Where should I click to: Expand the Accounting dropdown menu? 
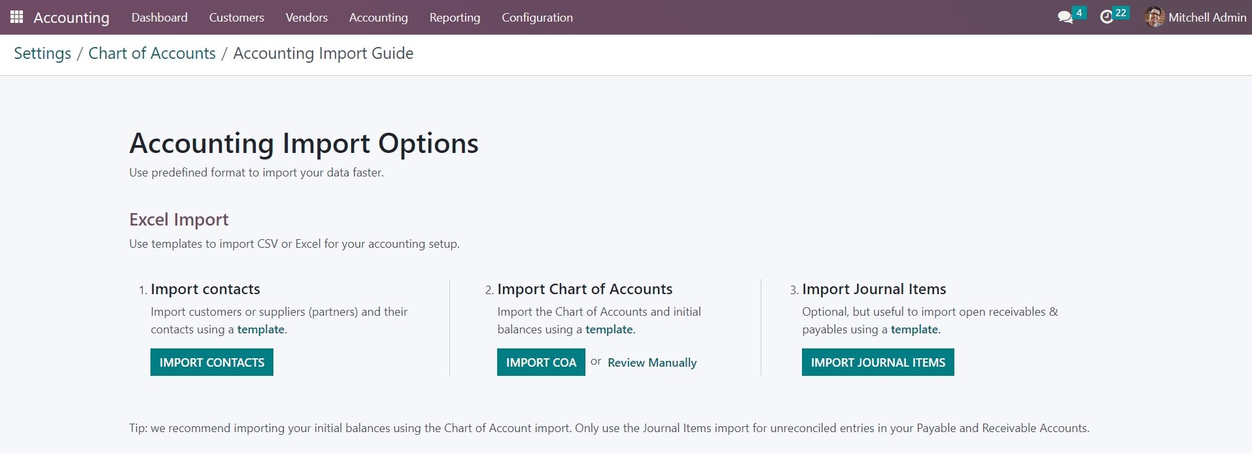coord(378,18)
